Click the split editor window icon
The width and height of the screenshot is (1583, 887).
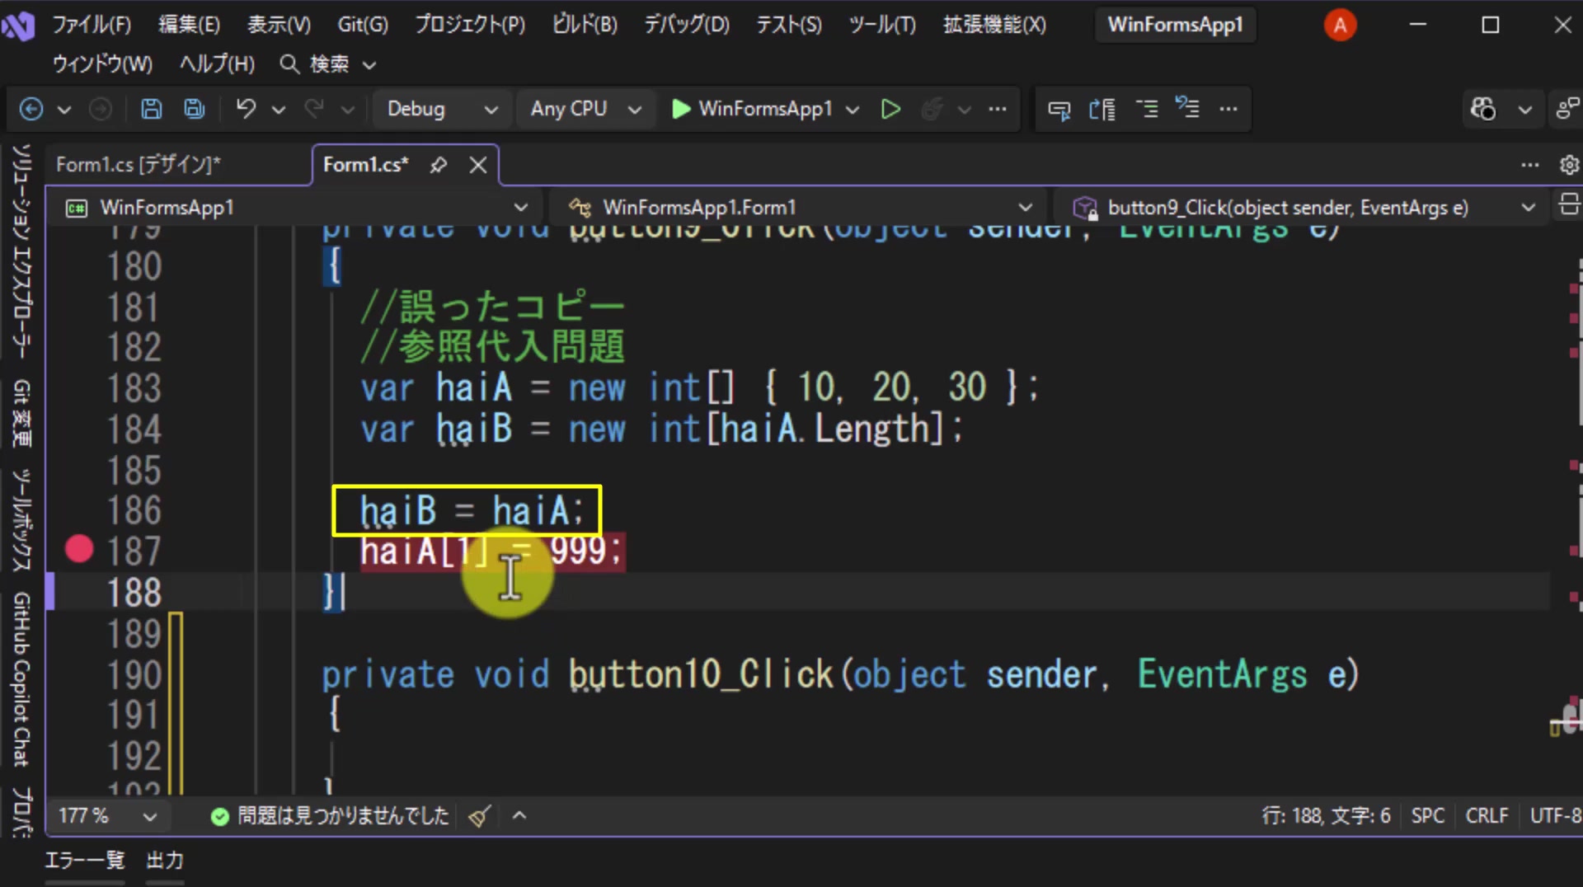(1569, 204)
